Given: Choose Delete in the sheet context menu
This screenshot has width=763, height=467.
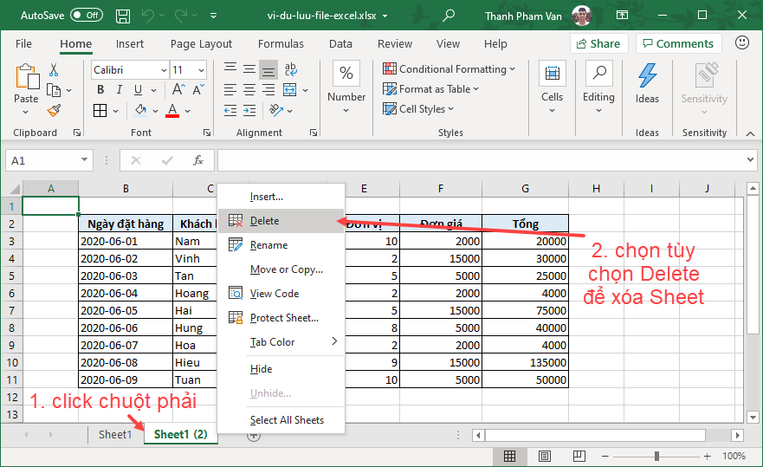Looking at the screenshot, I should pos(281,221).
